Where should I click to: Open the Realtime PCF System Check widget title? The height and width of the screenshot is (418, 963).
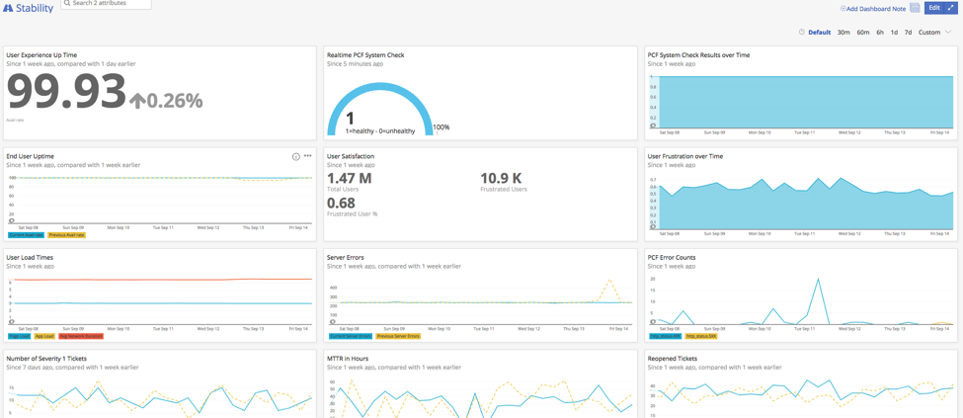pos(365,54)
